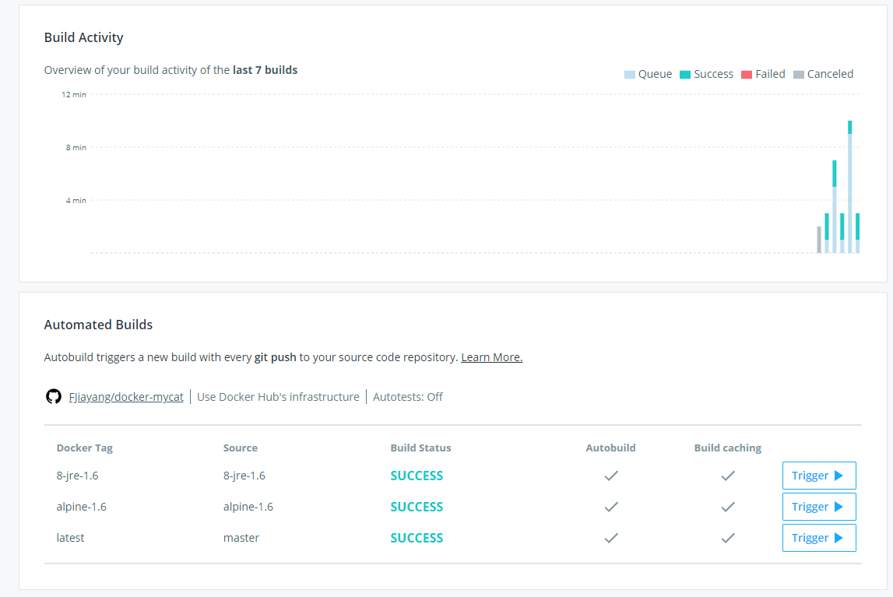Click the Failed legend color box
This screenshot has width=893, height=597.
[747, 75]
